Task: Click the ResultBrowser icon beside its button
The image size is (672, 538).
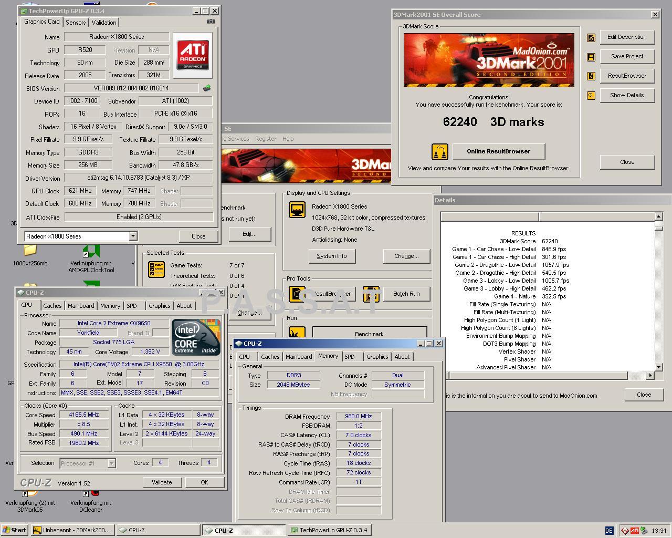Action: point(591,76)
